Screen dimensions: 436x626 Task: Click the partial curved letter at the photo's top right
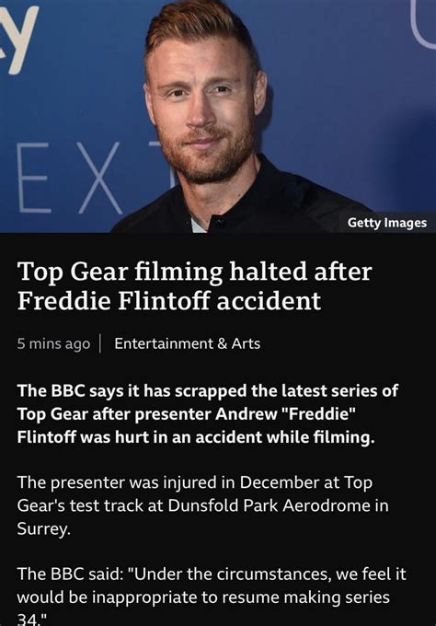click(x=424, y=25)
